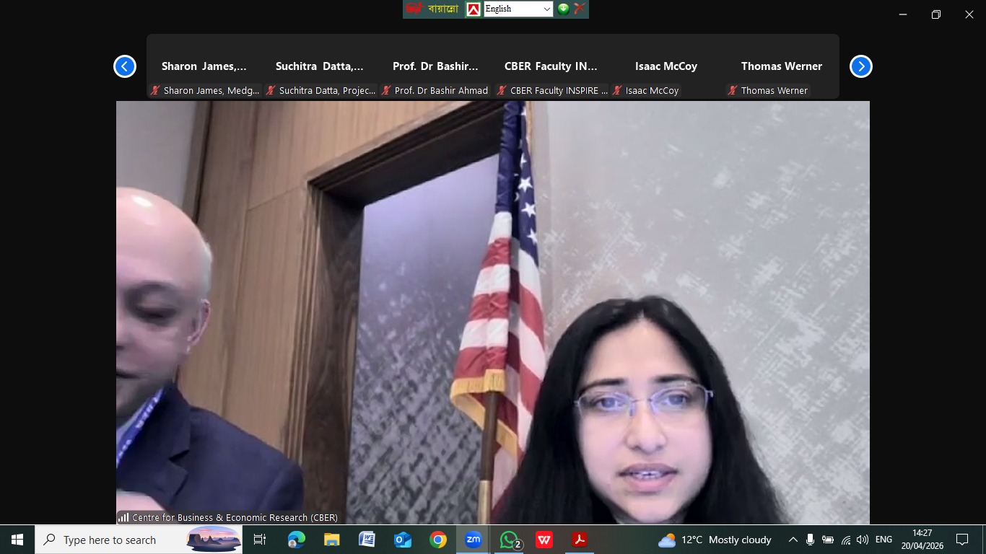This screenshot has height=554, width=986.
Task: Open the volume control in system tray
Action: [x=863, y=540]
